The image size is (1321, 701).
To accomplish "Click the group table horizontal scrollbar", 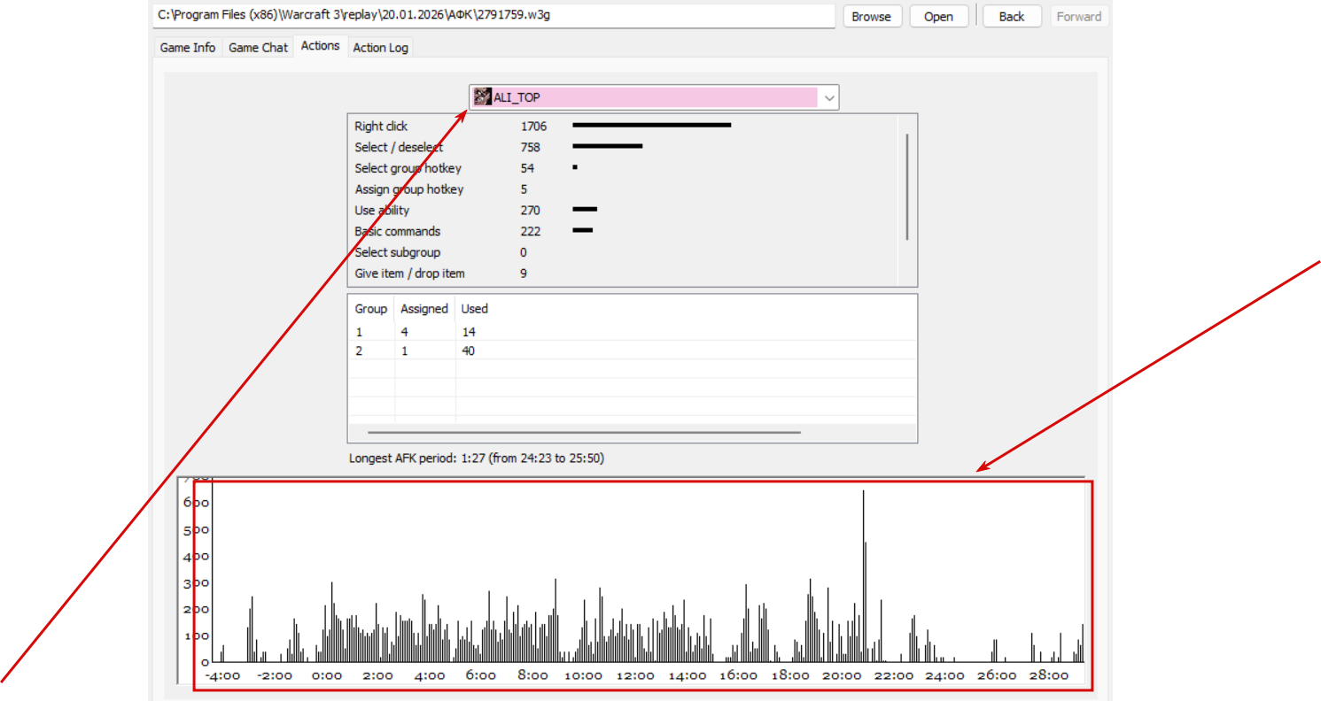I will pyautogui.click(x=584, y=433).
